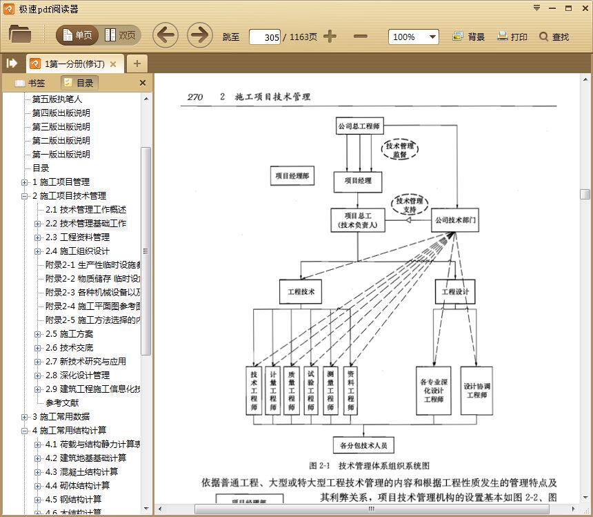The image size is (593, 517).
Task: Switch to the table of contents (目录) panel
Action: 79,83
